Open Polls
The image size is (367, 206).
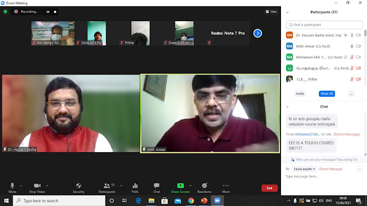pos(135,188)
